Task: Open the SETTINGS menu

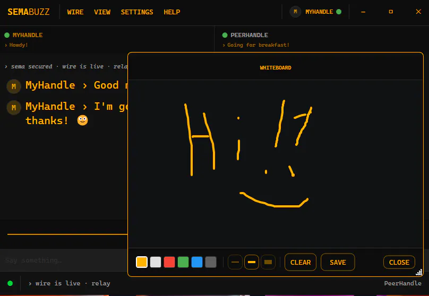Action: tap(137, 12)
